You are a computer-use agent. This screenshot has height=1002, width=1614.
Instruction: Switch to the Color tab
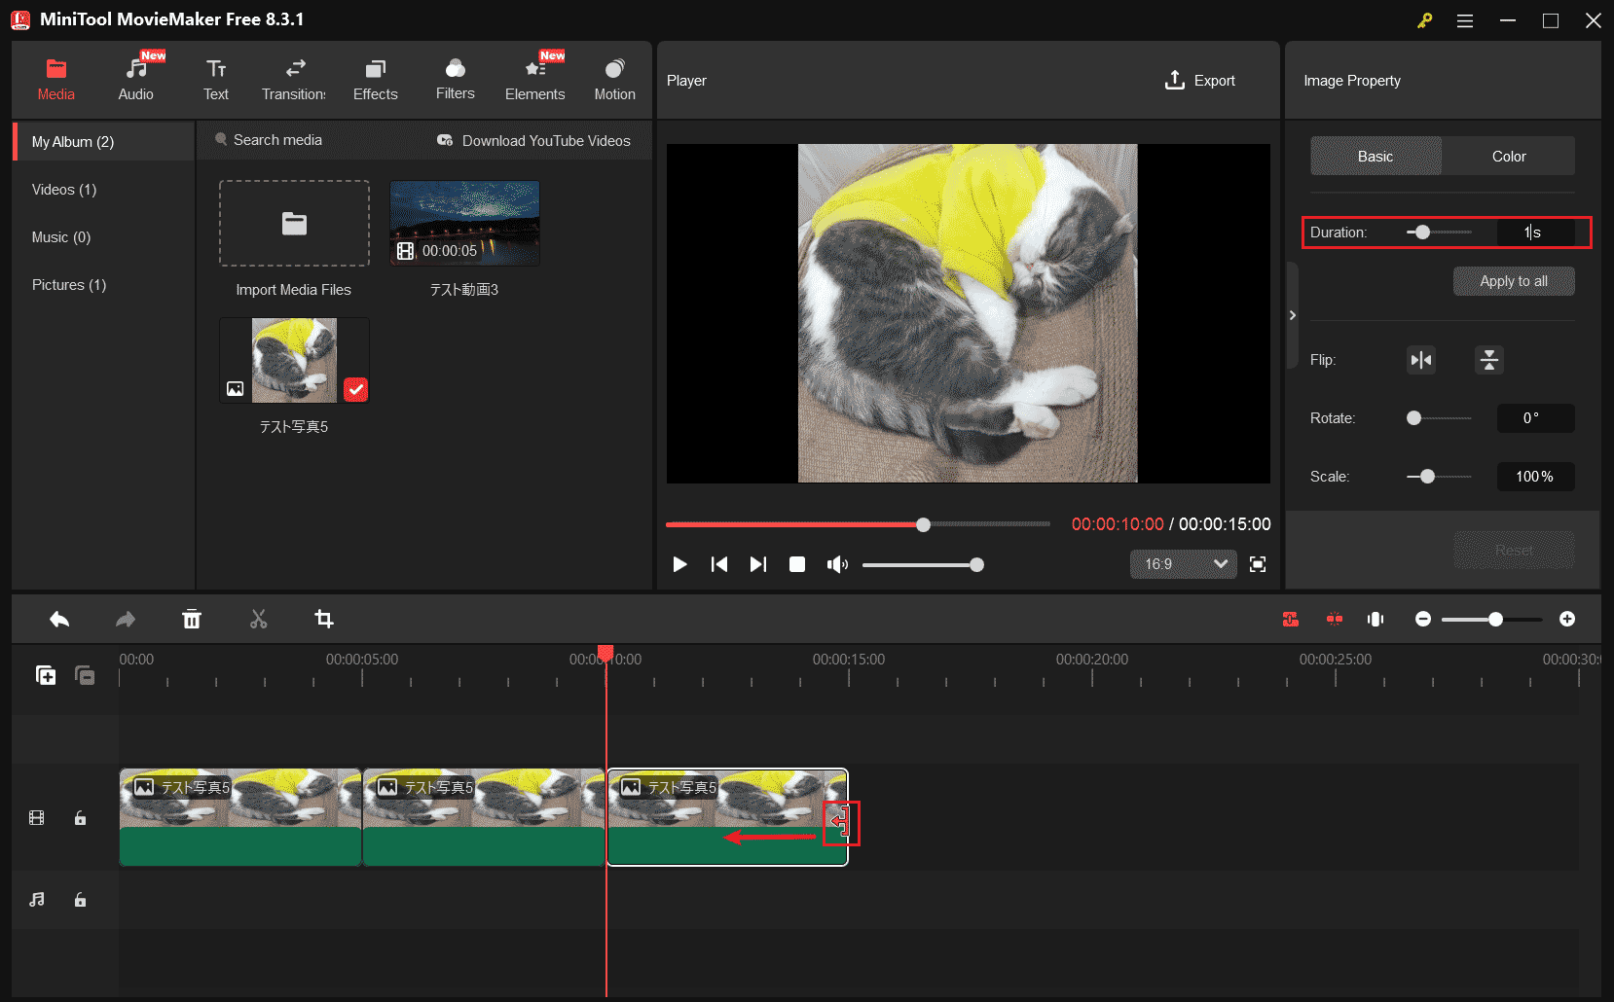point(1508,157)
